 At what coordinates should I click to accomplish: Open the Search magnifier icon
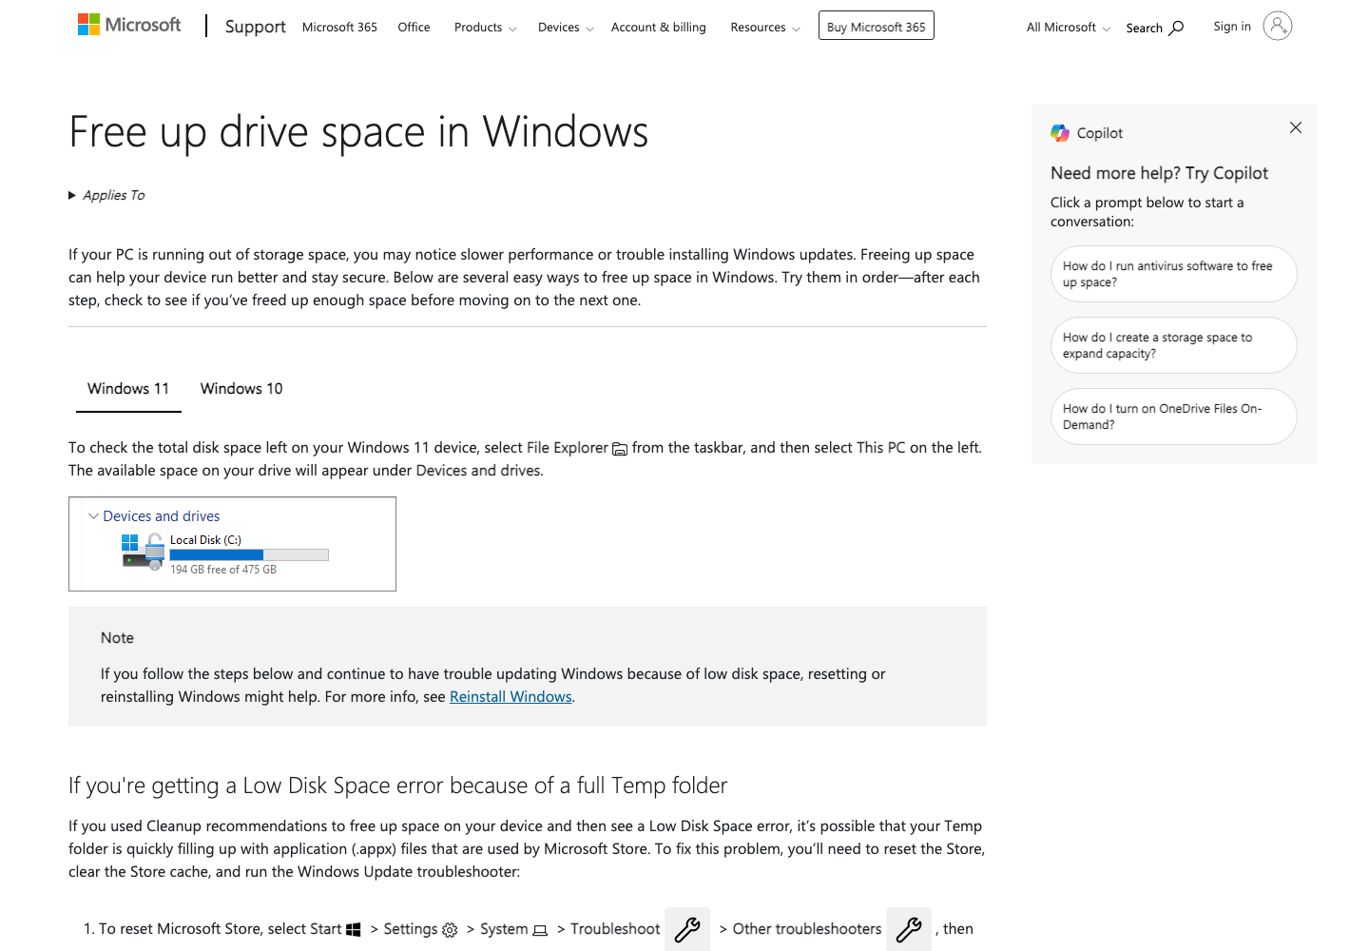point(1176,28)
